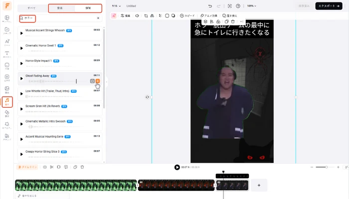349x199 pixels.
Task: Open the Media sidebar panel
Action: [7, 31]
